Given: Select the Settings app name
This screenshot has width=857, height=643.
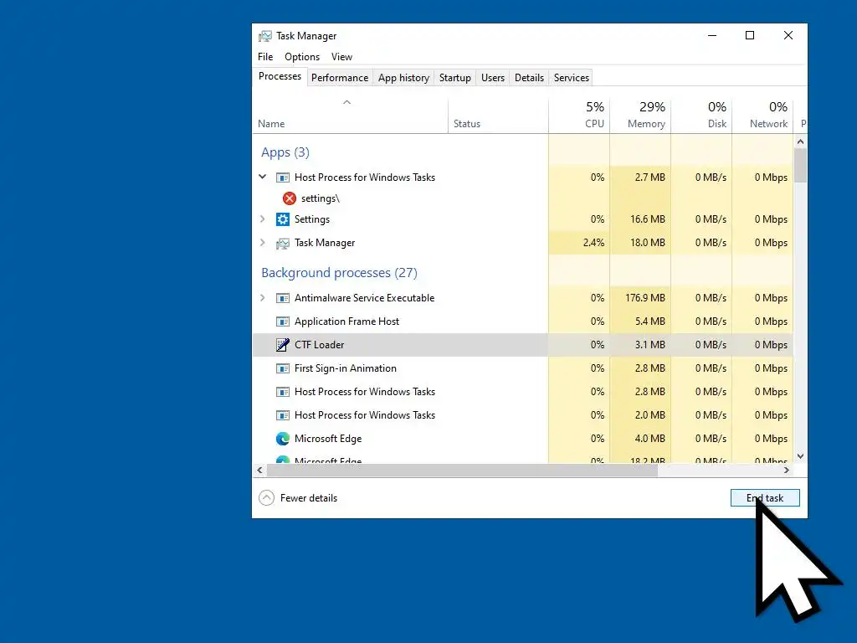Looking at the screenshot, I should (x=312, y=219).
